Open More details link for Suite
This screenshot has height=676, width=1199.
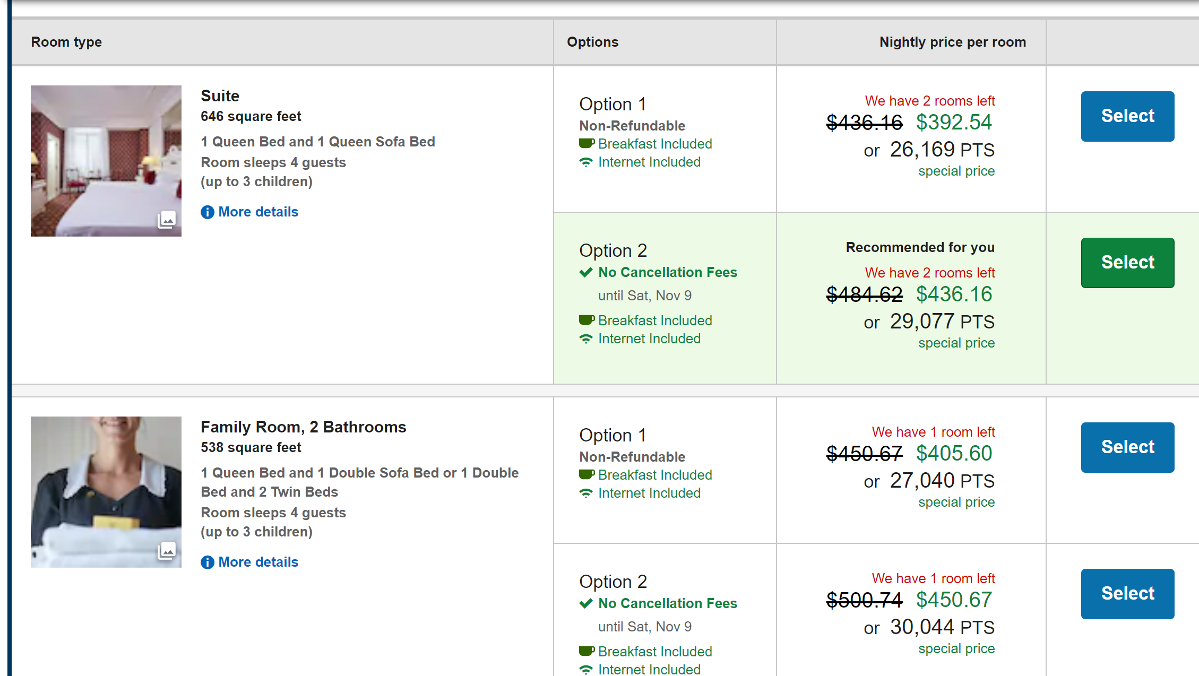click(x=258, y=212)
